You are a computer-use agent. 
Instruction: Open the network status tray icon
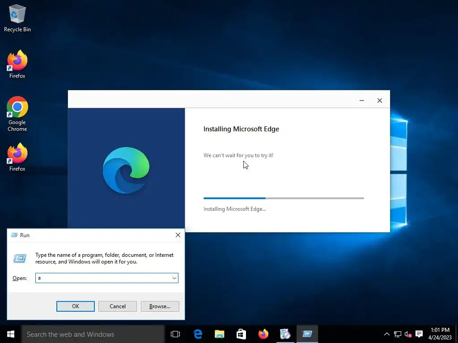(398, 334)
